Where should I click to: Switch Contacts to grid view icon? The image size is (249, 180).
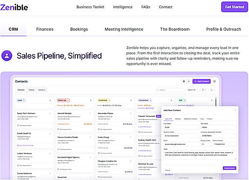coord(184,81)
